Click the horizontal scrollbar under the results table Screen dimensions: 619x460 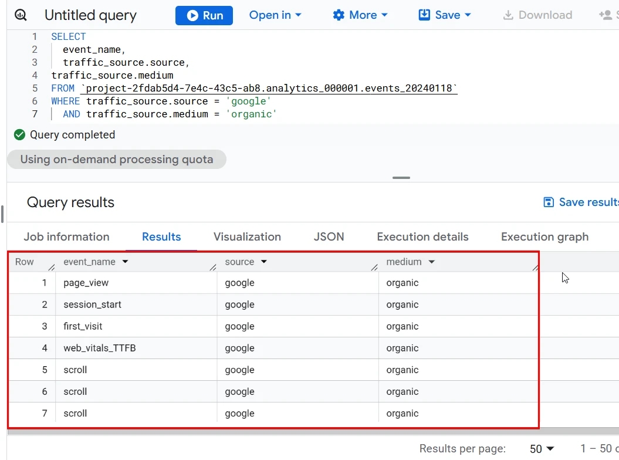tap(313, 432)
